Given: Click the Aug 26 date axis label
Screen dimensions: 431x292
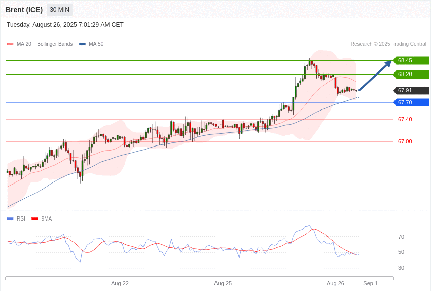Looking at the screenshot, I should 335,283.
